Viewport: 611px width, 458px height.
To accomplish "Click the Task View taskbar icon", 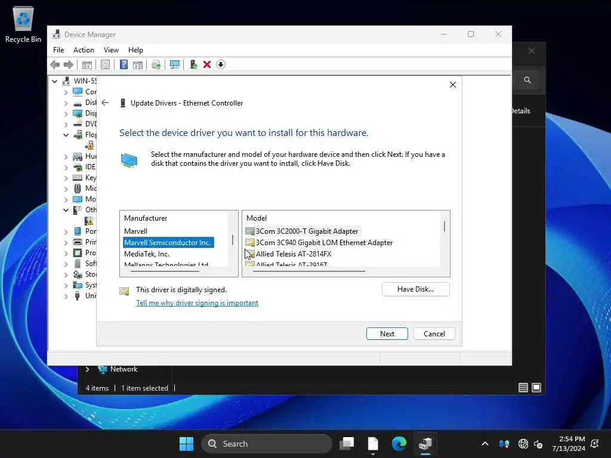I will [x=347, y=444].
